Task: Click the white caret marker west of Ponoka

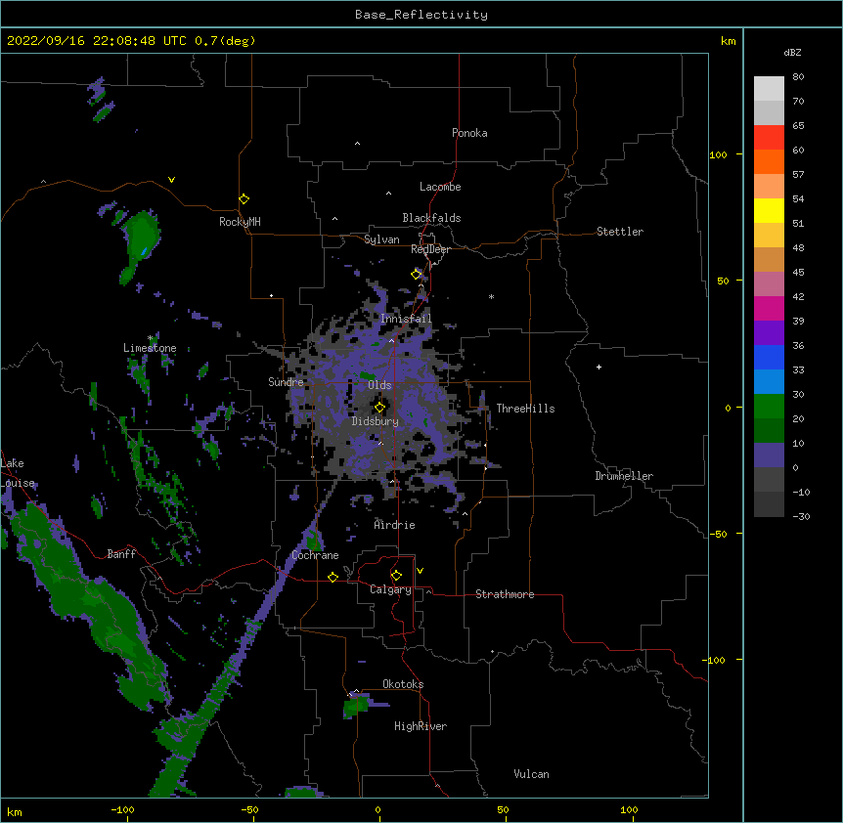Action: click(x=358, y=144)
